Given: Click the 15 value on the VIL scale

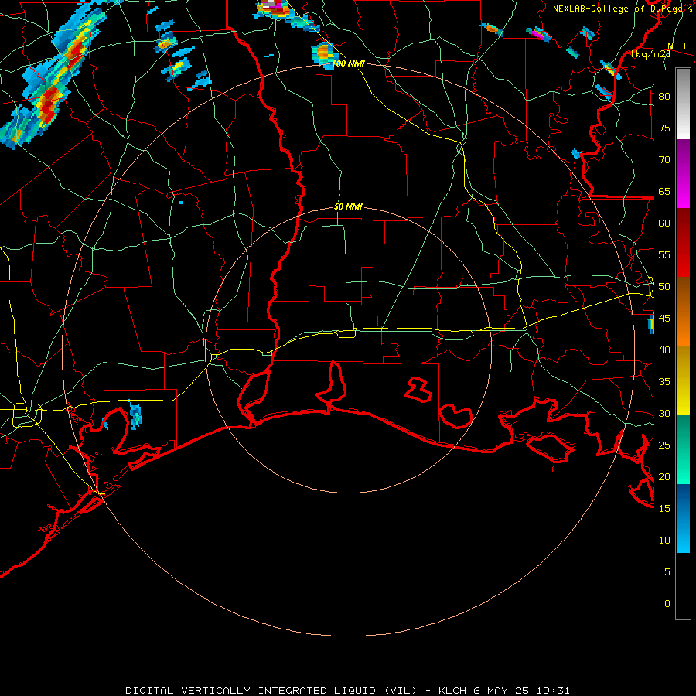Looking at the screenshot, I should [x=664, y=509].
